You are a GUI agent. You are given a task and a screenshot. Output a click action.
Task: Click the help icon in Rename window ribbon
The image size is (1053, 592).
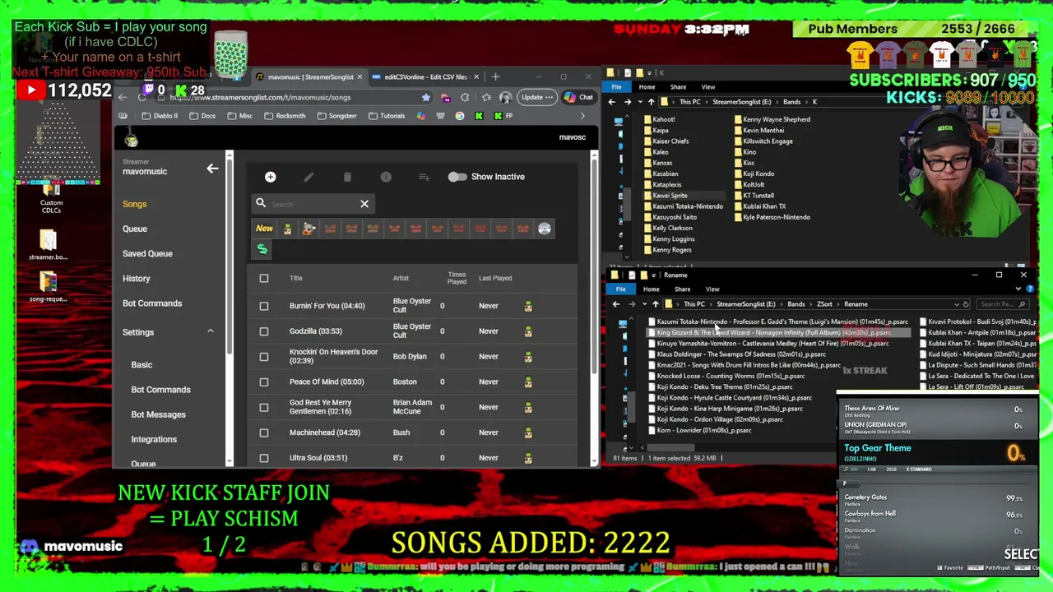pyautogui.click(x=1029, y=289)
